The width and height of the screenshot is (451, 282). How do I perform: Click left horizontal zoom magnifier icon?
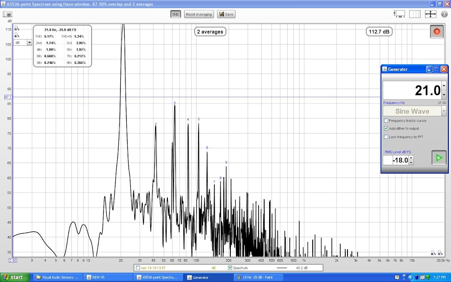[433, 252]
